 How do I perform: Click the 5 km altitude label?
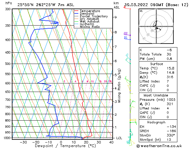pos(115,75)
